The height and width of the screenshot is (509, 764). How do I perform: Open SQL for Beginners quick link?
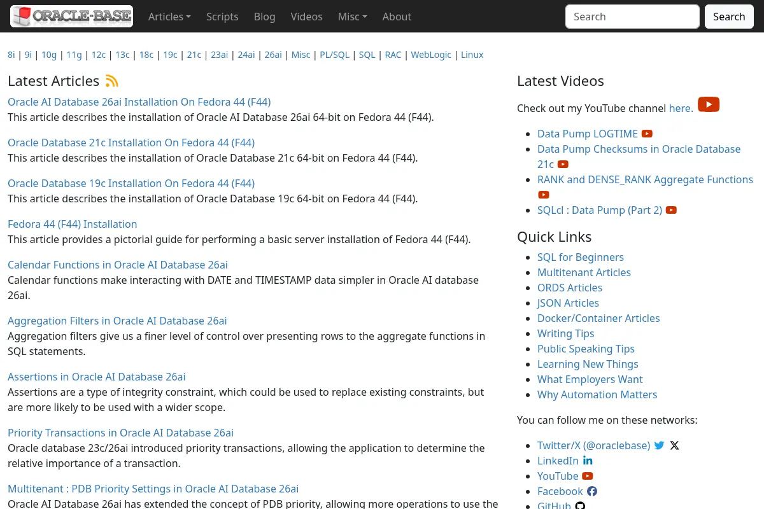pyautogui.click(x=581, y=257)
